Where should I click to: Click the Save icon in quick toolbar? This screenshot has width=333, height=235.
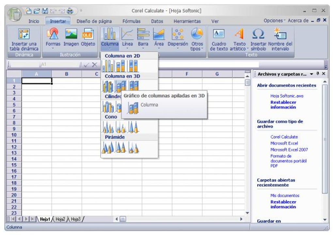pyautogui.click(x=45, y=10)
